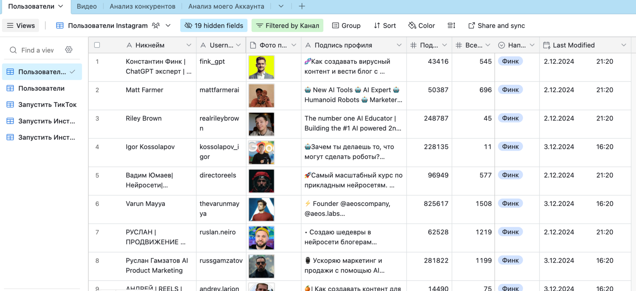Select the Founder @aeoscompany bio cell
636x291 pixels.
point(354,209)
